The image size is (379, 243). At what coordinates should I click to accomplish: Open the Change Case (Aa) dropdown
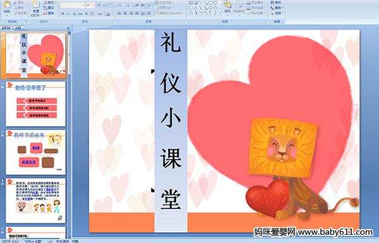[x=100, y=14]
